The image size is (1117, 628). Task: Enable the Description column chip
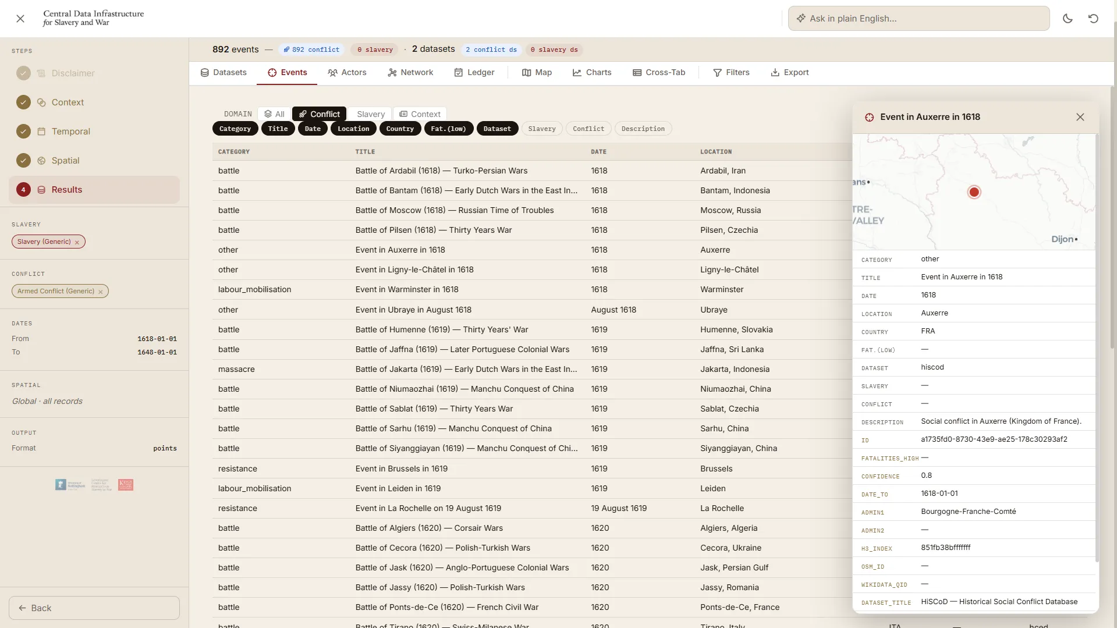point(643,129)
